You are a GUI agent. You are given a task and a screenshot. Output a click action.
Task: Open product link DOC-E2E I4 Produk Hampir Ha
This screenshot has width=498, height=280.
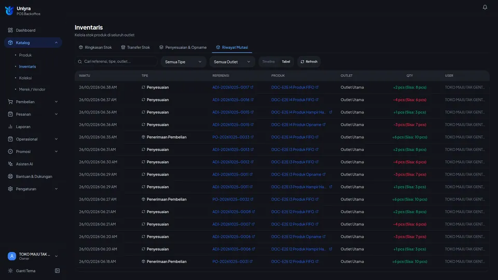pos(299,112)
